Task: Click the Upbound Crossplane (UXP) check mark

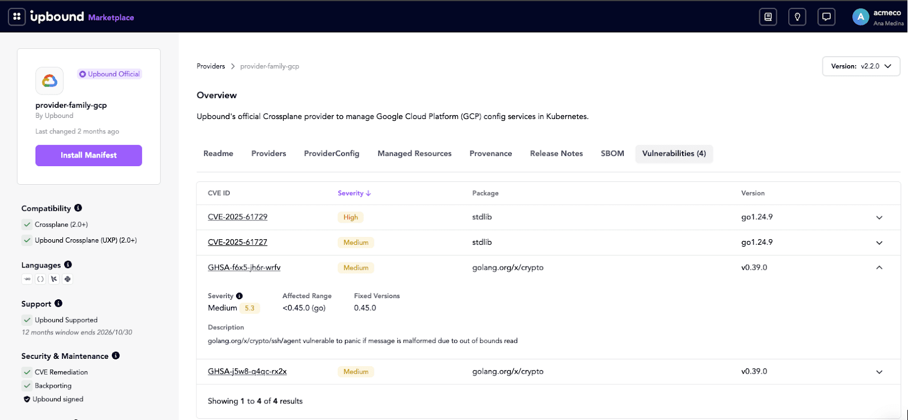Action: click(x=27, y=240)
